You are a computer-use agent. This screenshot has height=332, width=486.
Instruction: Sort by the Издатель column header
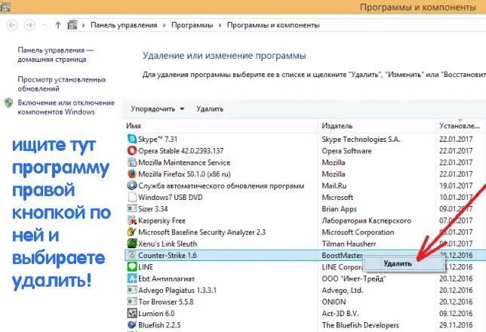[337, 126]
